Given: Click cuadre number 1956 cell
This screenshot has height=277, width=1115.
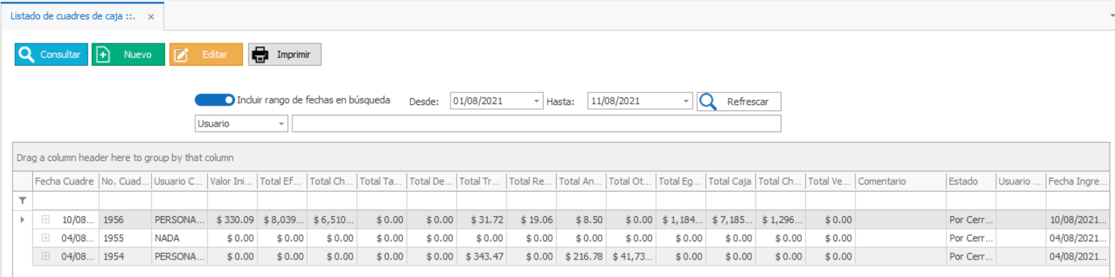Looking at the screenshot, I should [125, 220].
